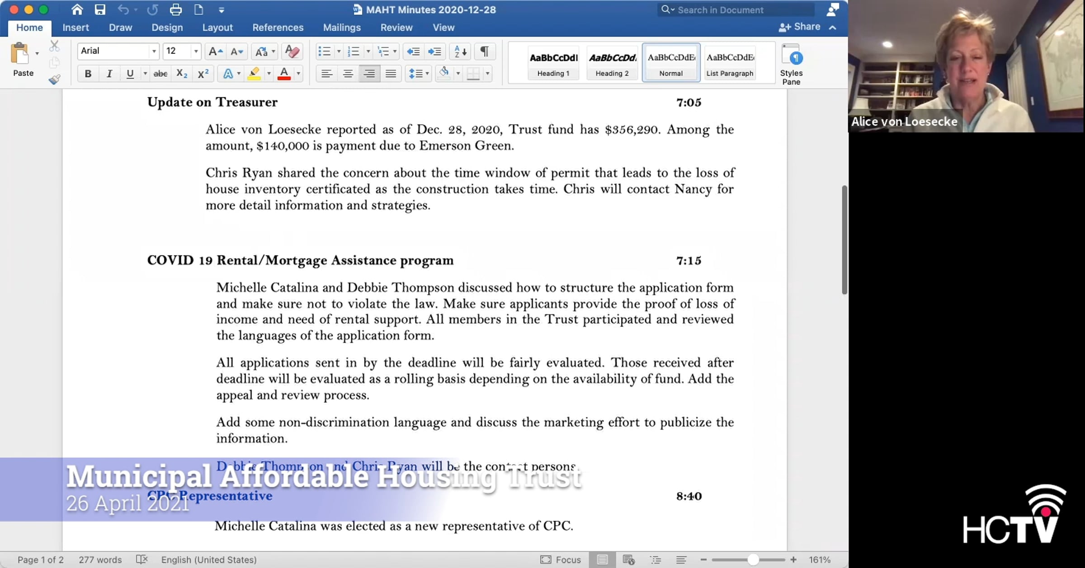Switch to Outline view
The image size is (1085, 568).
(x=656, y=559)
